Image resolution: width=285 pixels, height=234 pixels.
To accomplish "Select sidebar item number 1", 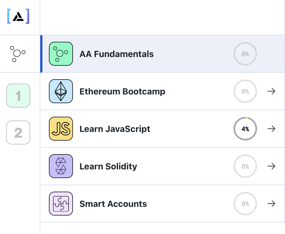I will [18, 96].
